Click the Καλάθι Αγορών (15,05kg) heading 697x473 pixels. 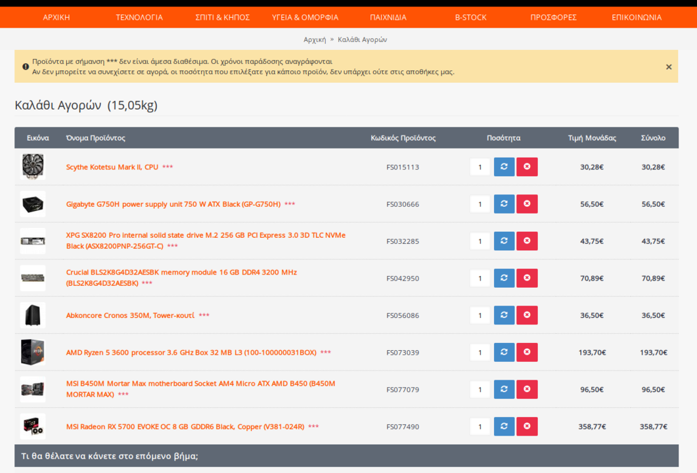[86, 105]
